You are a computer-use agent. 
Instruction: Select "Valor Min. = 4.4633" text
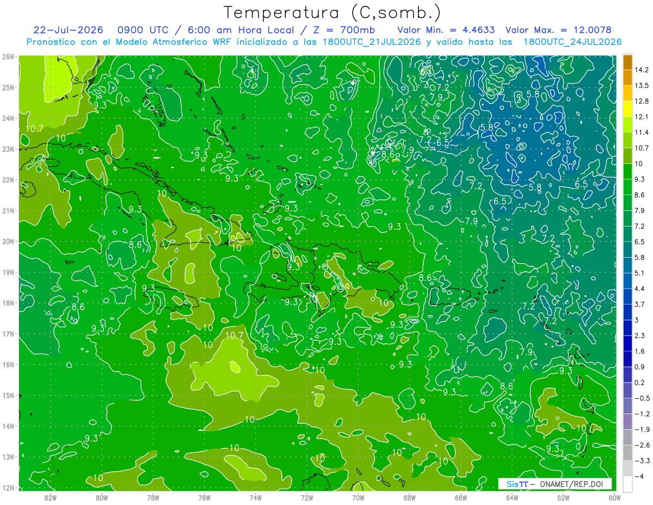pyautogui.click(x=446, y=30)
